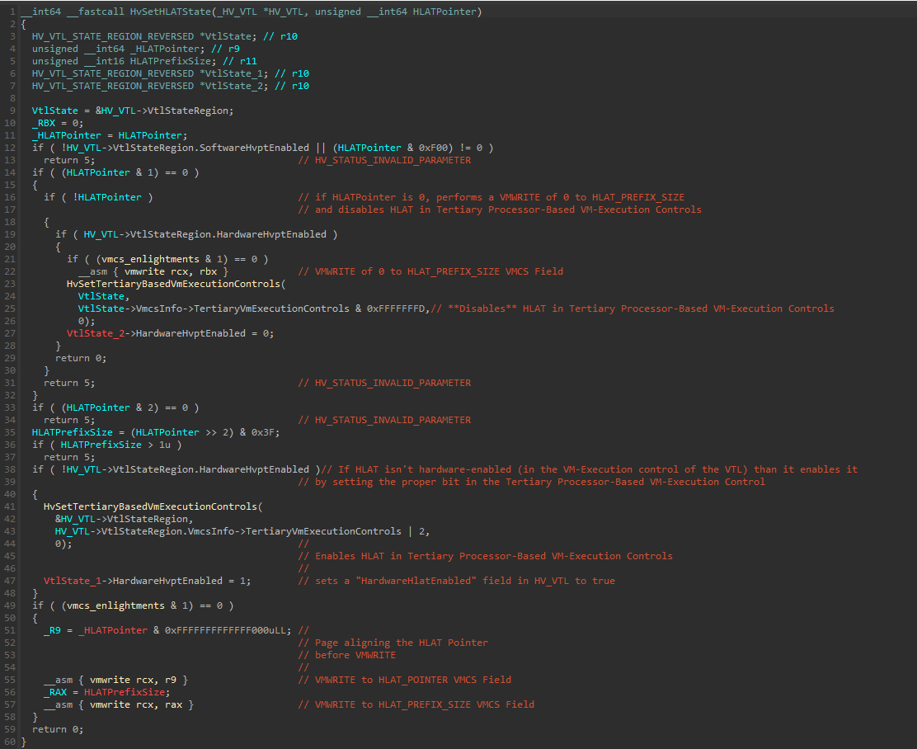This screenshot has width=917, height=749.
Task: Click HvSetTertiaryBasedVmExecutionControls call on line 41
Action: point(150,506)
